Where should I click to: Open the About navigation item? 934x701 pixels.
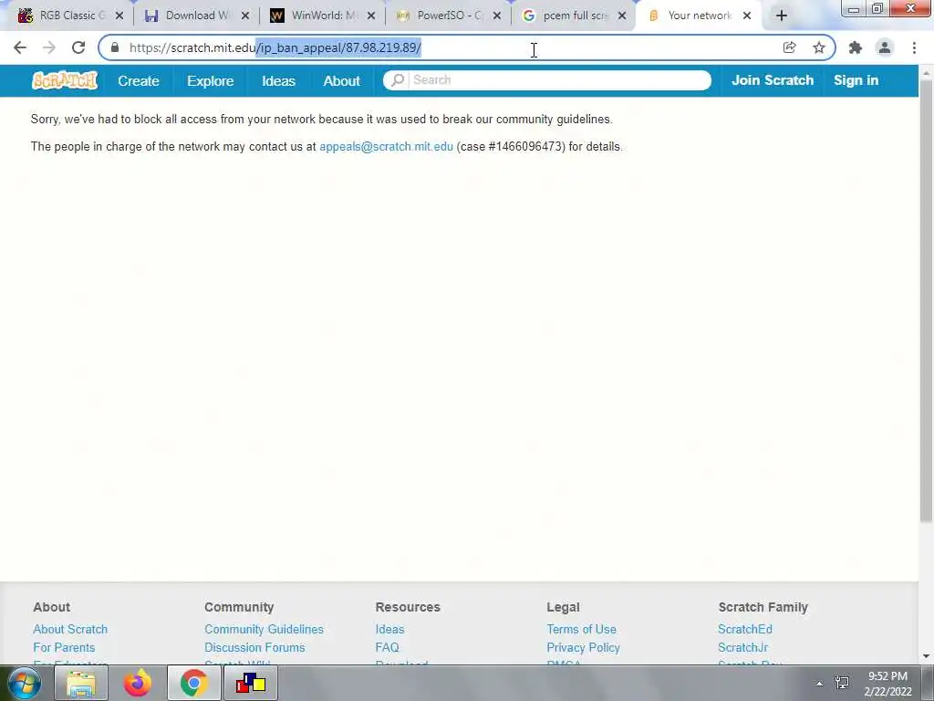[x=341, y=80]
